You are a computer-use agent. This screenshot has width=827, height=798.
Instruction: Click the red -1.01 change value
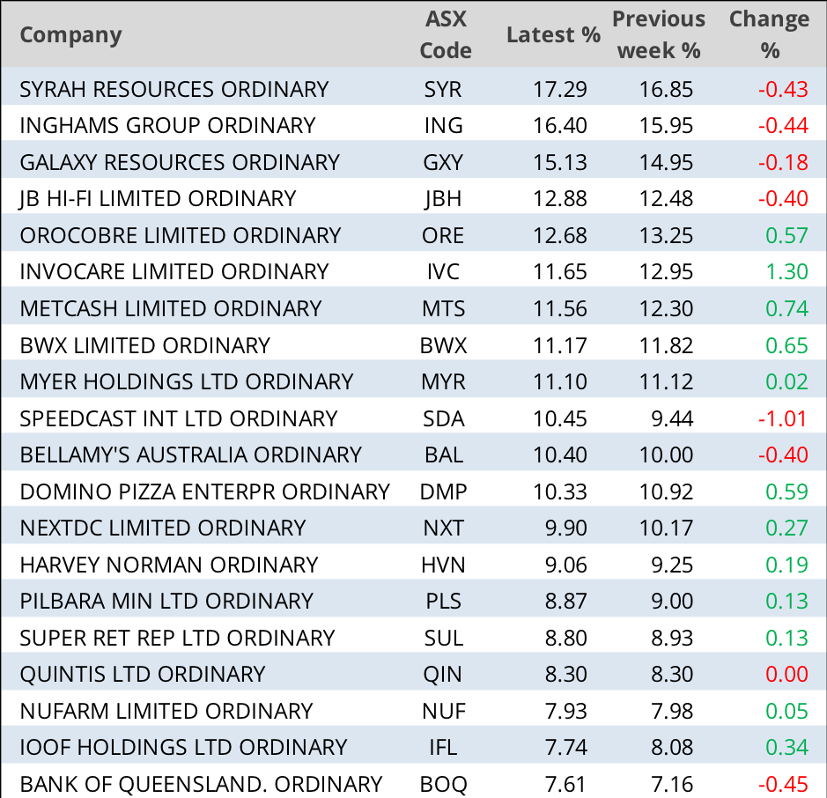pyautogui.click(x=783, y=418)
